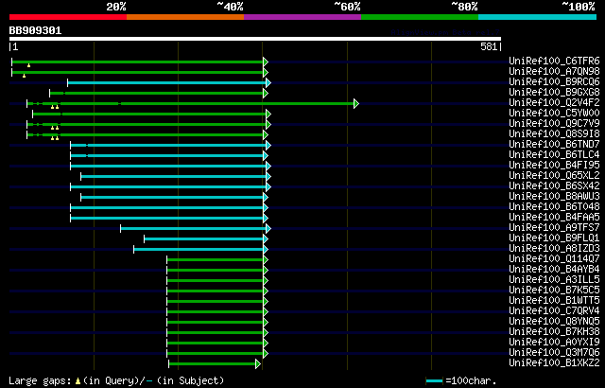Open the UniRef100_Q9C7V9 hit label
Screen dimensions: 605x388
coord(555,124)
